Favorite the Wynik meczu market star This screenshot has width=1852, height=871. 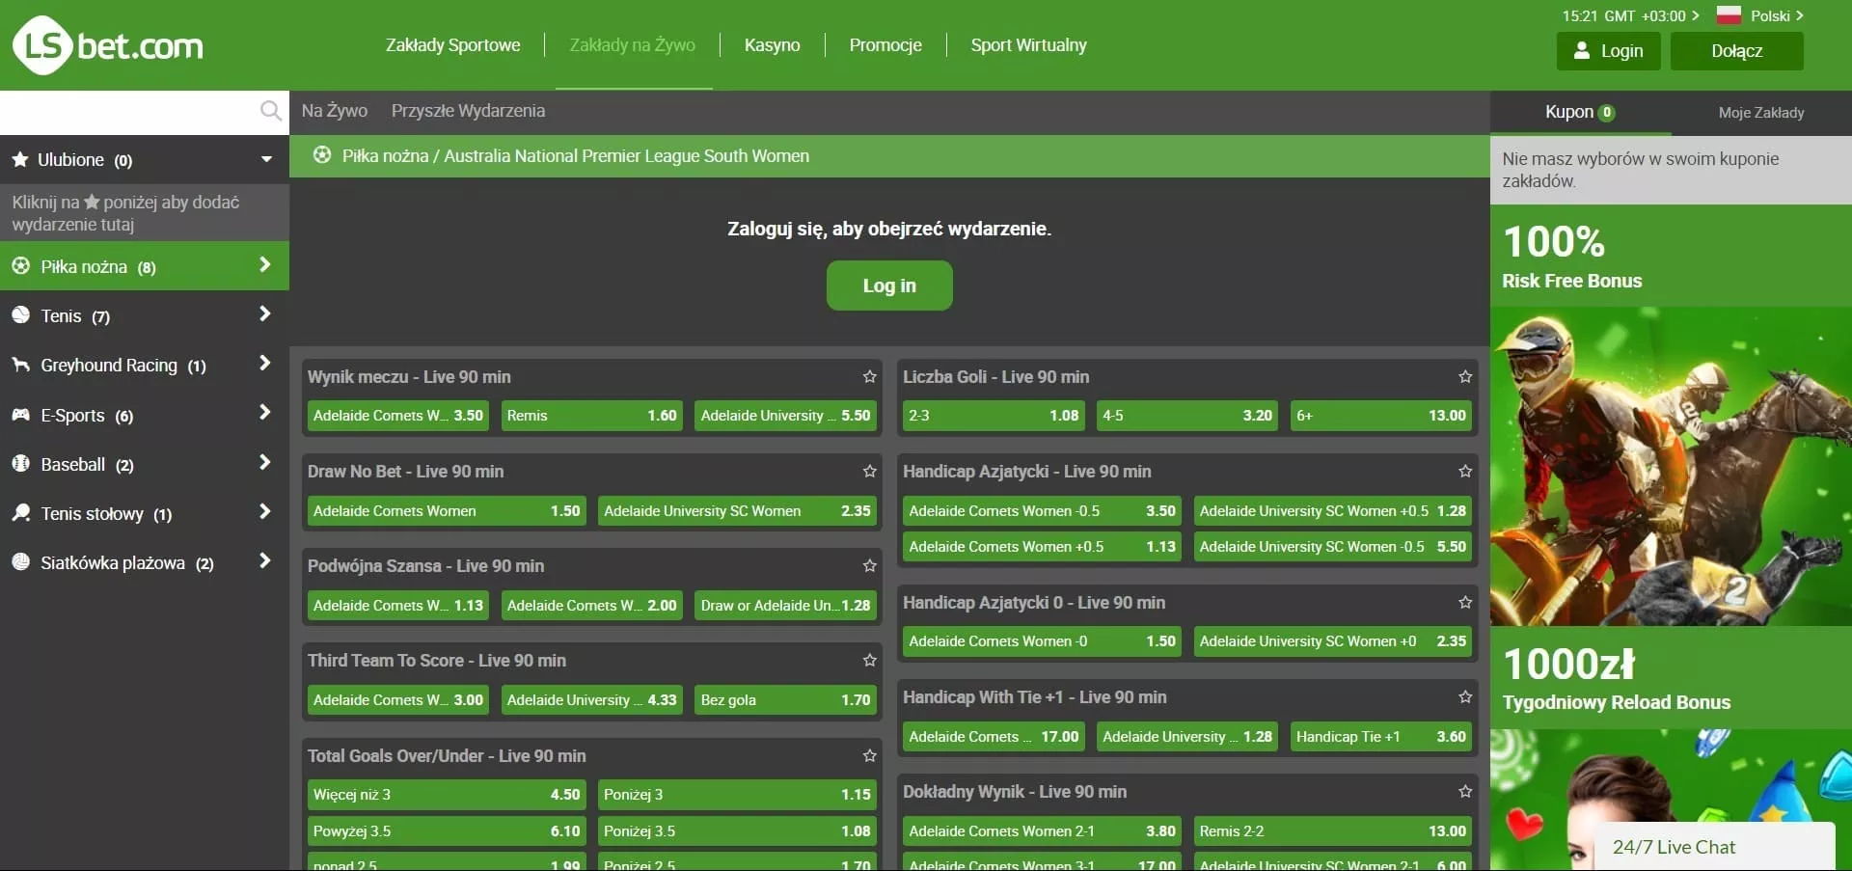[869, 377]
